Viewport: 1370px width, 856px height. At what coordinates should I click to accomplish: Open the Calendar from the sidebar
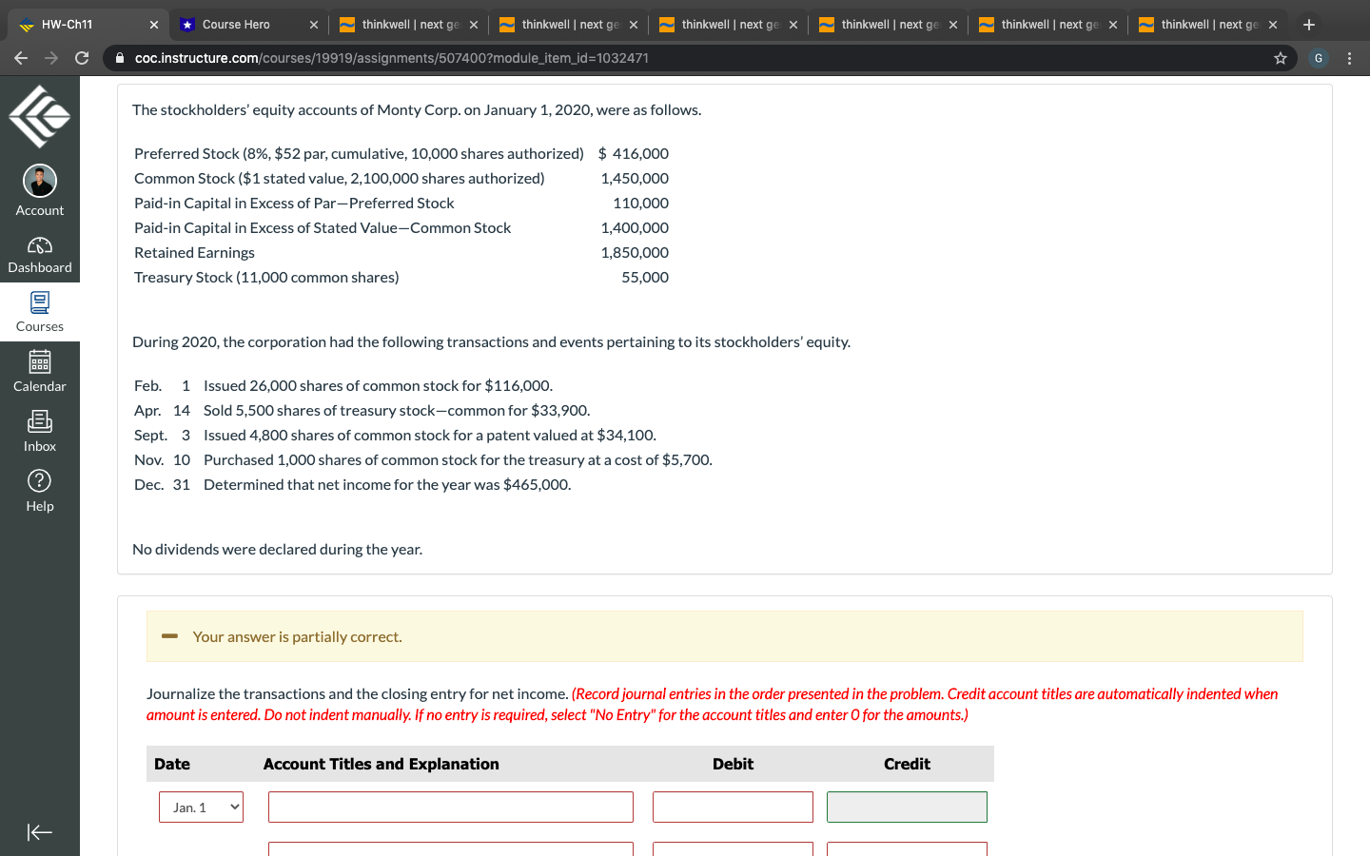(39, 369)
